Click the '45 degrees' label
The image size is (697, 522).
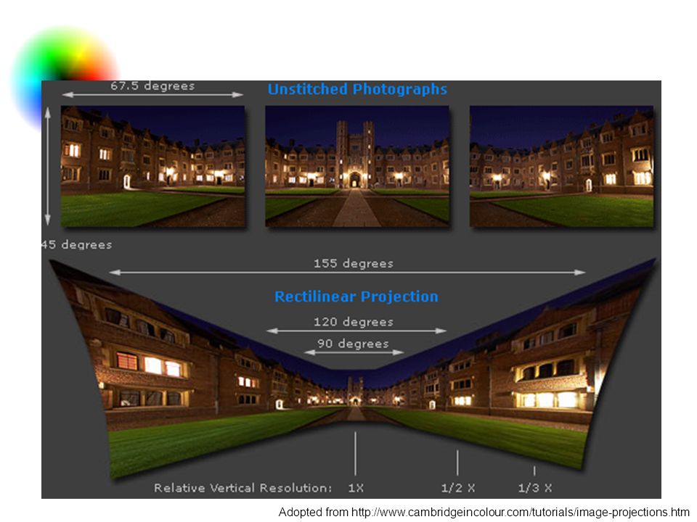(x=76, y=244)
